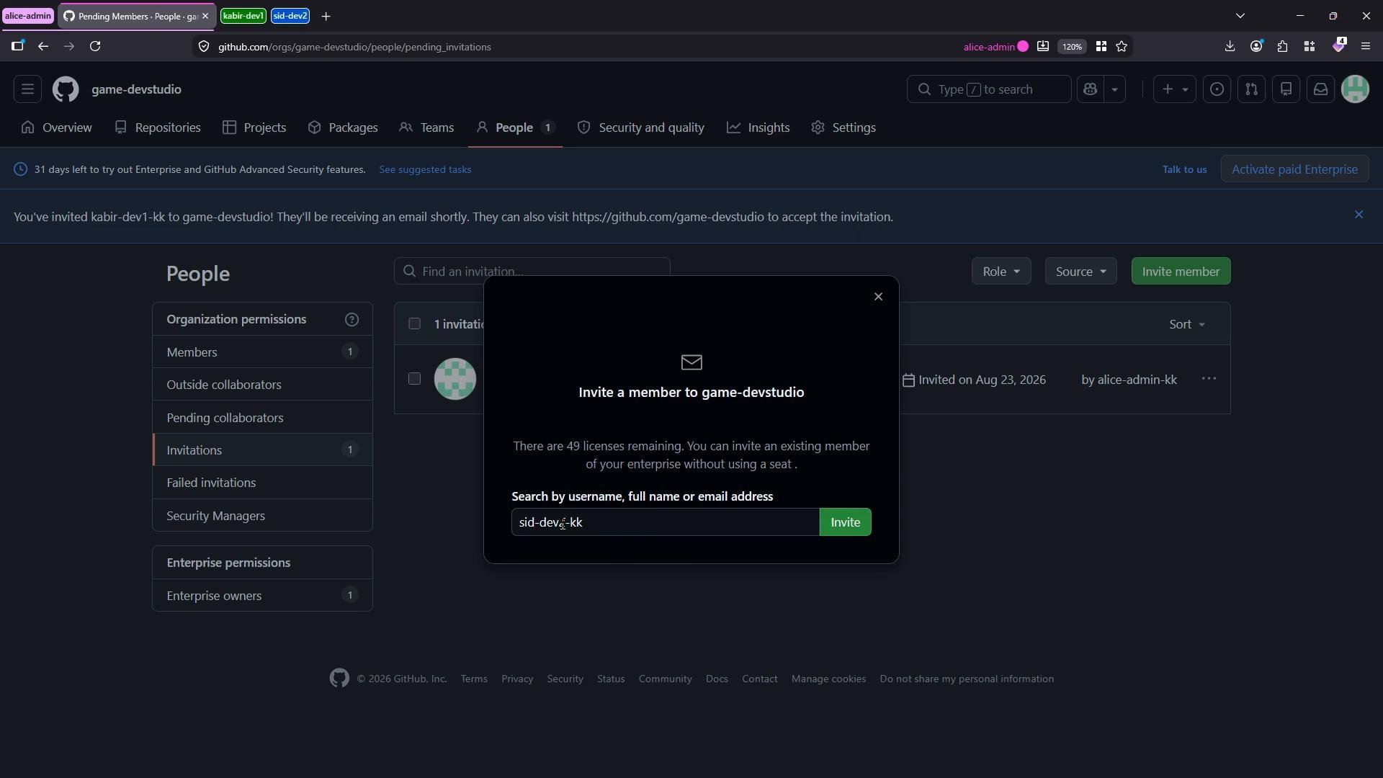Open the Copilot chat icon
Screen dimensions: 1383x778
click(x=1090, y=89)
